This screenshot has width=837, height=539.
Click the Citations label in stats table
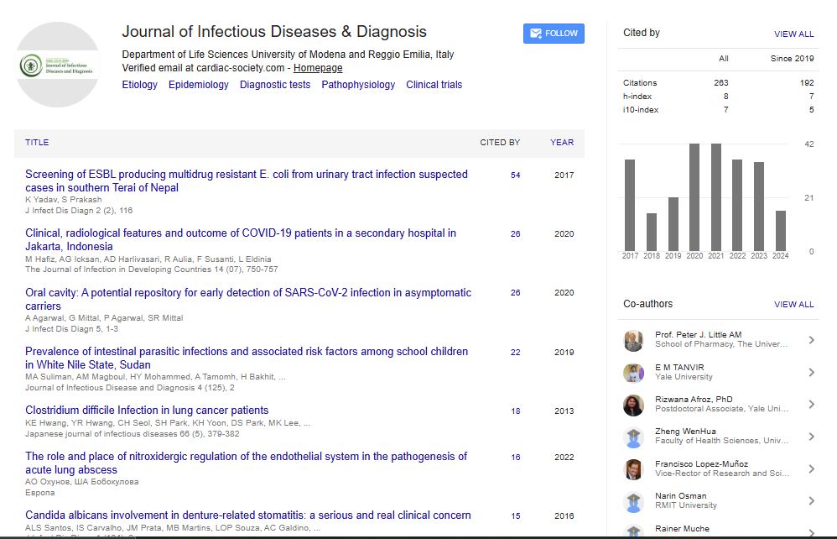click(x=640, y=83)
